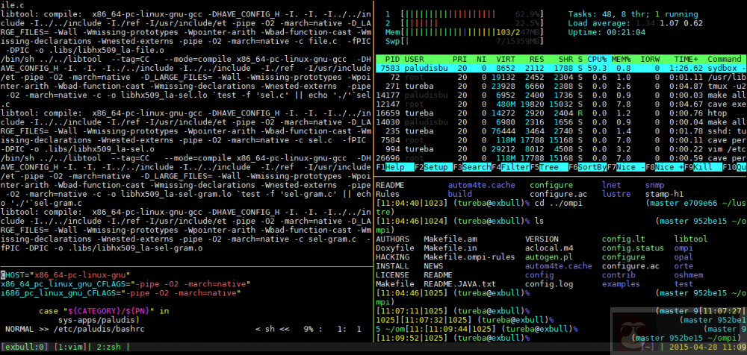Click the RES column header in htop
The height and width of the screenshot is (355, 747).
coord(536,60)
